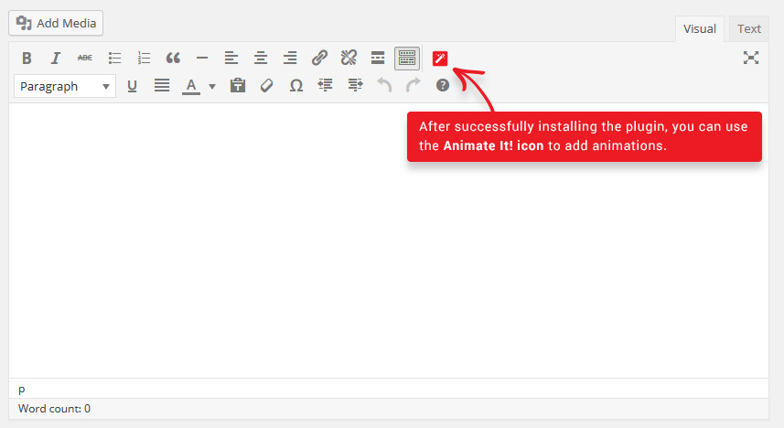
Task: Remove link with unlink icon
Action: 349,59
